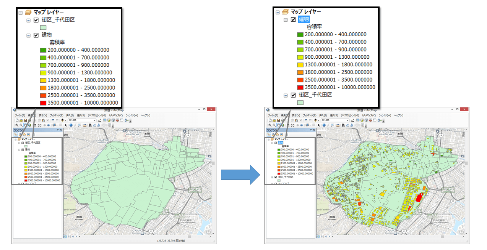Click Find binoculars icon in right ArcMap window
This screenshot has width=487, height=250.
[344, 125]
